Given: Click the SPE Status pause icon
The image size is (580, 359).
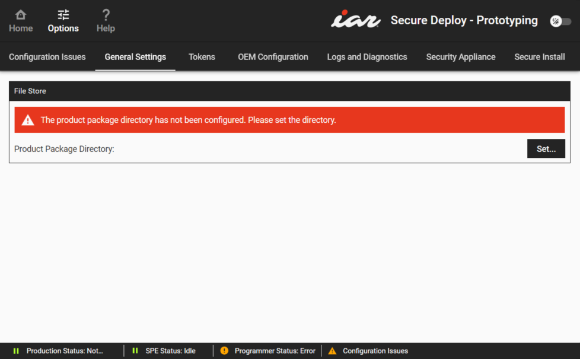Looking at the screenshot, I should (135, 350).
